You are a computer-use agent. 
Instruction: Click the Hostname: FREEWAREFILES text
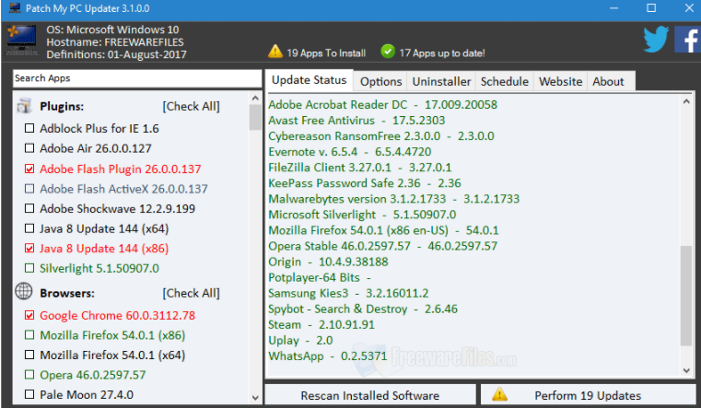115,42
